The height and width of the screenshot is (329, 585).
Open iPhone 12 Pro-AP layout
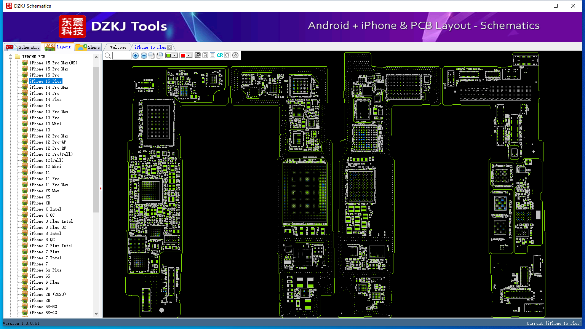tap(48, 142)
